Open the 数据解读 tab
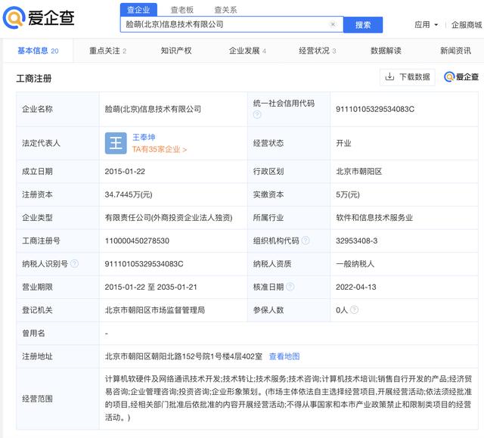This screenshot has height=438, width=484. (x=386, y=51)
